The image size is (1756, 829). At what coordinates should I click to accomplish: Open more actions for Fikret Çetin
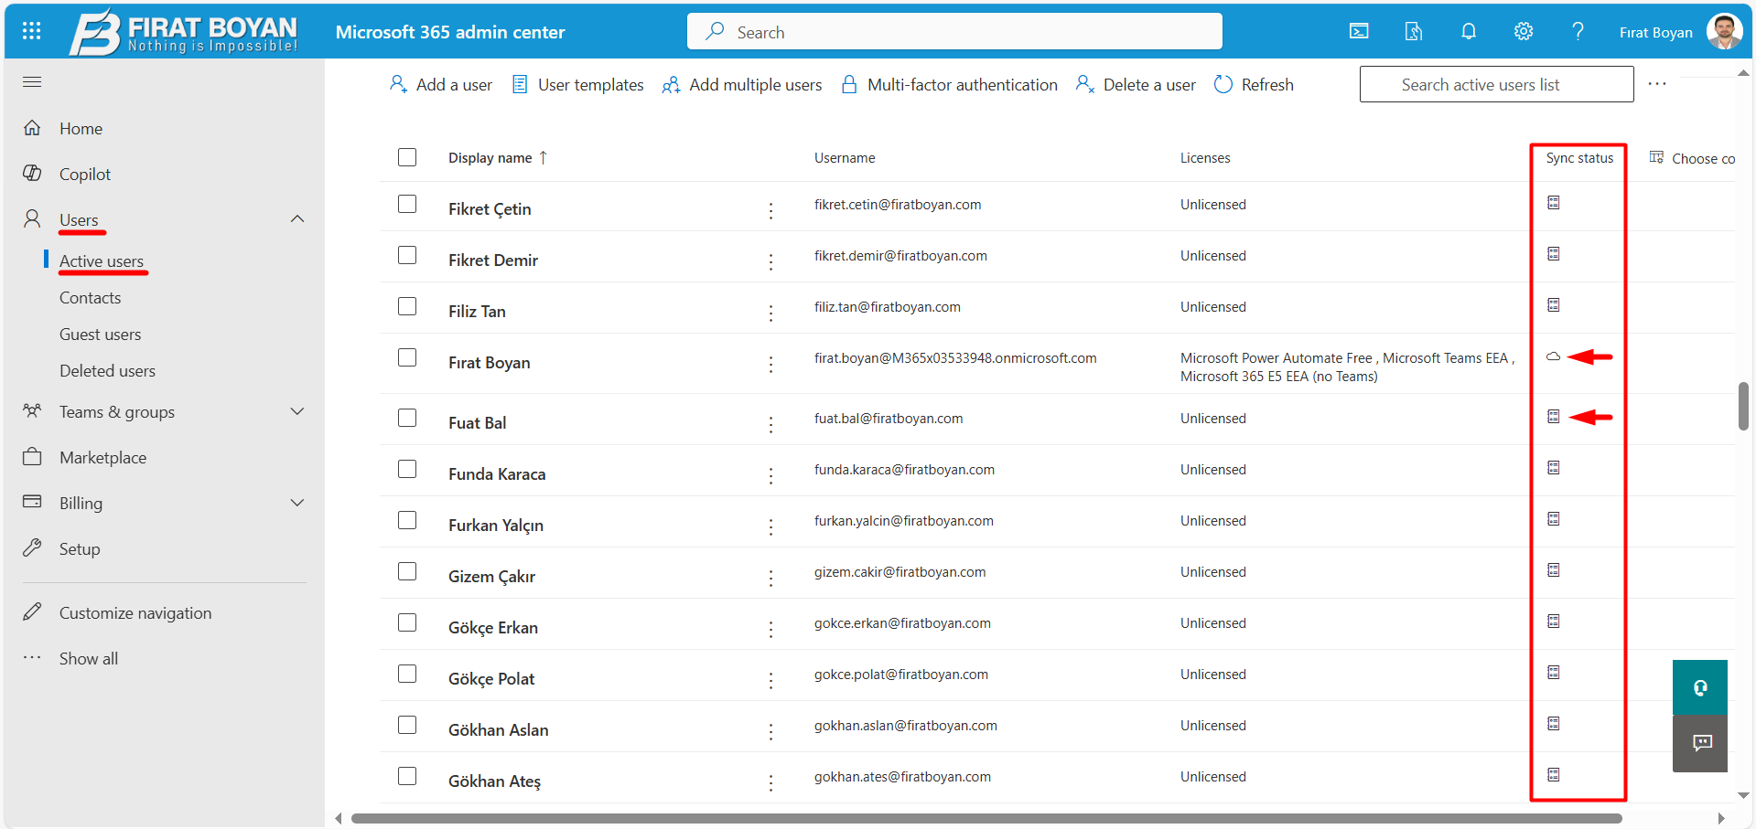[771, 211]
